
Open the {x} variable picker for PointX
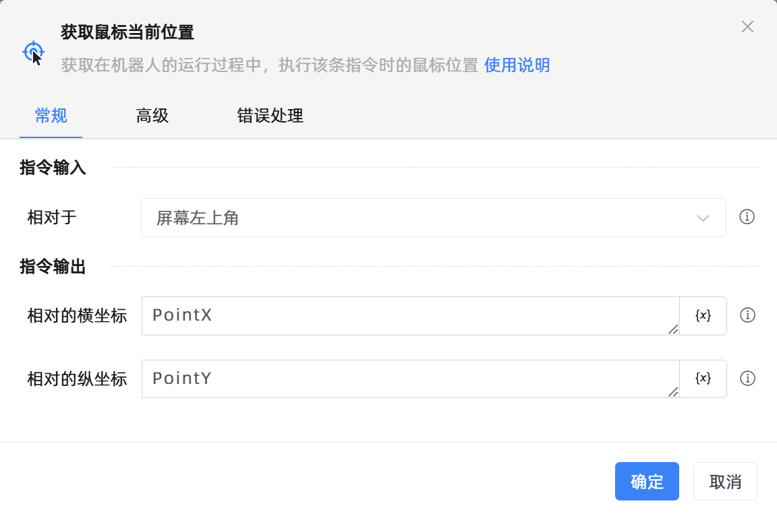click(703, 315)
